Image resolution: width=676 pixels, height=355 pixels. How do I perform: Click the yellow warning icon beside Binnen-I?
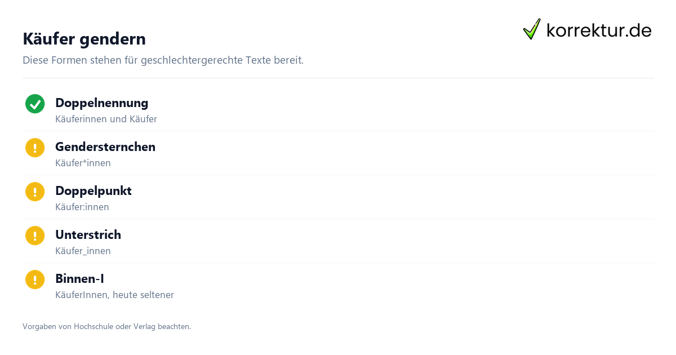click(35, 279)
